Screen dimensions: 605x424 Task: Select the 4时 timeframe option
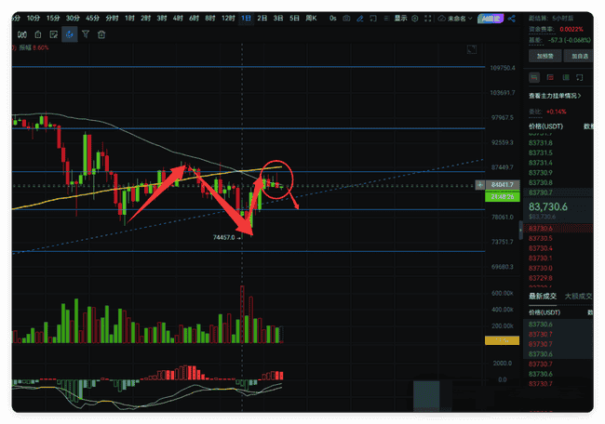pyautogui.click(x=177, y=18)
